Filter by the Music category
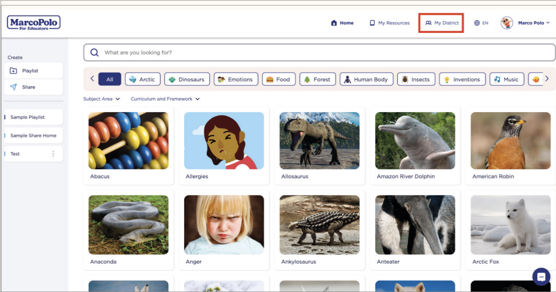The width and height of the screenshot is (556, 292). coord(507,79)
